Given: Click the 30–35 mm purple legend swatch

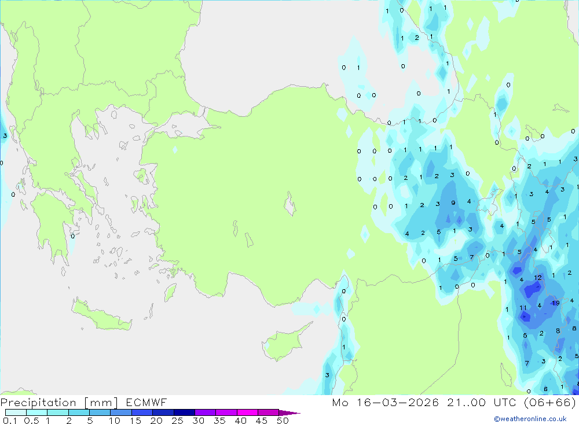Looking at the screenshot, I should [206, 412].
